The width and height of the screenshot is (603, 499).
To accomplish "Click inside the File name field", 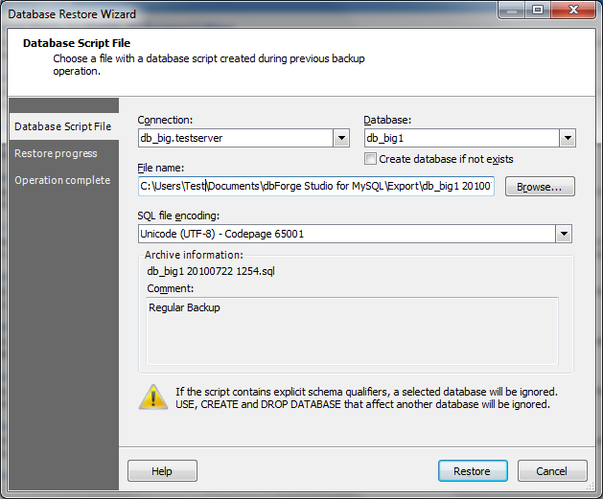I will pos(316,186).
